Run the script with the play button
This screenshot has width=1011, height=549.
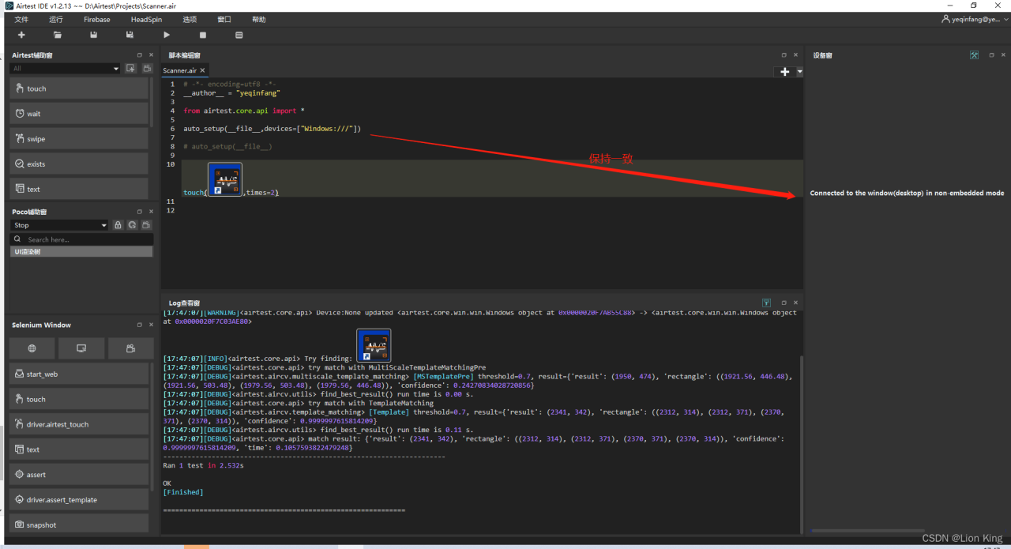167,35
